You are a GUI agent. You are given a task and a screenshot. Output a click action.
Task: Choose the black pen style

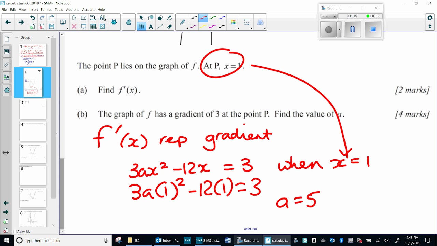[194, 18]
